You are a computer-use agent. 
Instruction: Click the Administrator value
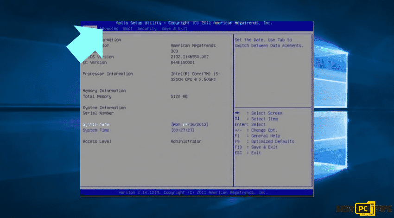[x=186, y=141]
